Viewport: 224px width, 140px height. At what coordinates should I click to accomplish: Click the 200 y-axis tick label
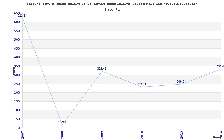(x=17, y=93)
